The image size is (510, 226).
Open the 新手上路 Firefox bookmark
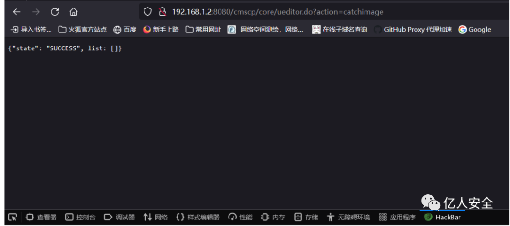[161, 30]
